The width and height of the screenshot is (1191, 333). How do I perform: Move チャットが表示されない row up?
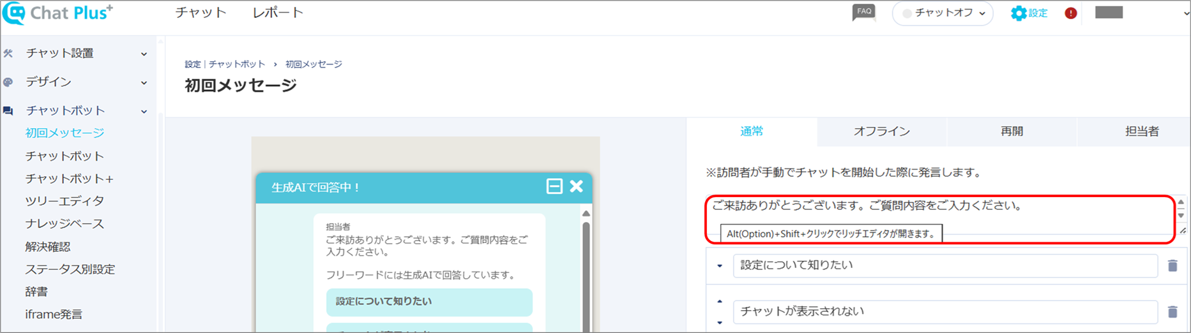720,301
